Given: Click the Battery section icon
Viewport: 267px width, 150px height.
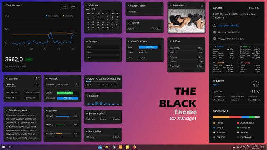Looking at the screenshot, I should coord(241,63).
